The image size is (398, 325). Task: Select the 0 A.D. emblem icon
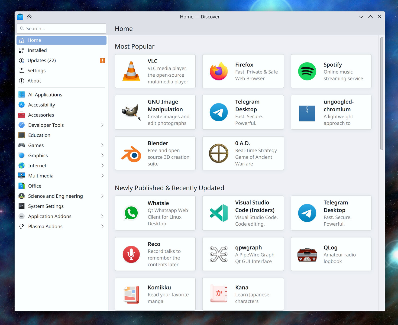click(219, 153)
